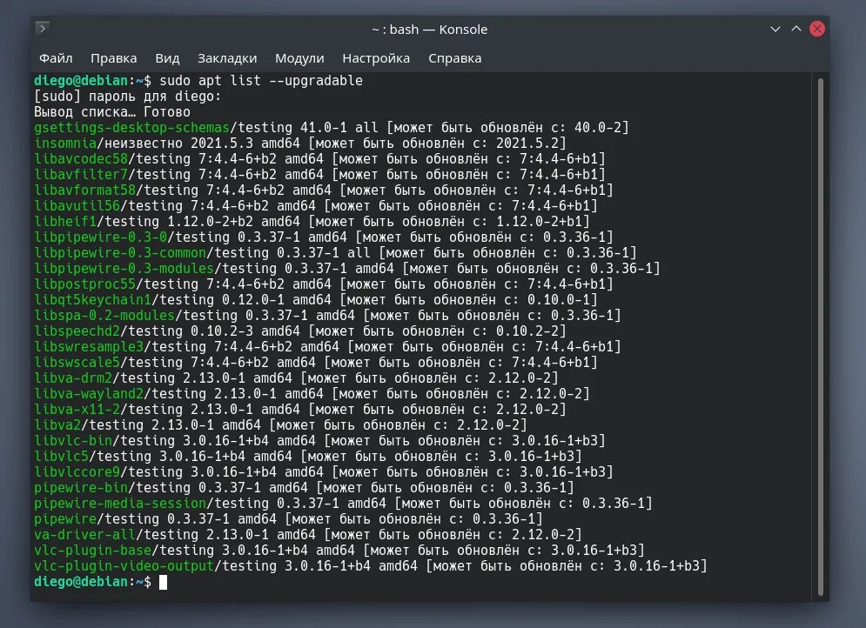Click package name libvlc-bin

[x=73, y=440]
